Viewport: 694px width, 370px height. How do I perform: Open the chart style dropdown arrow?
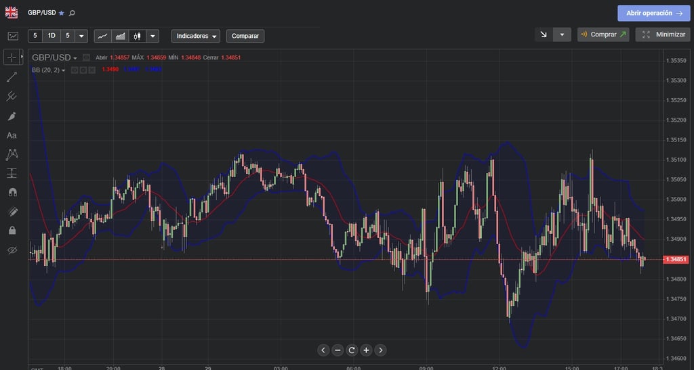pos(152,37)
